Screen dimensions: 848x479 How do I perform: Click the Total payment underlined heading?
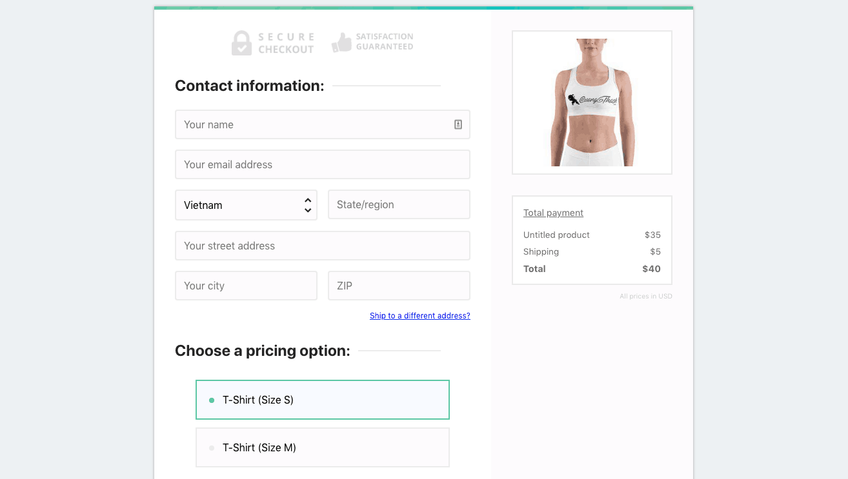(x=553, y=213)
